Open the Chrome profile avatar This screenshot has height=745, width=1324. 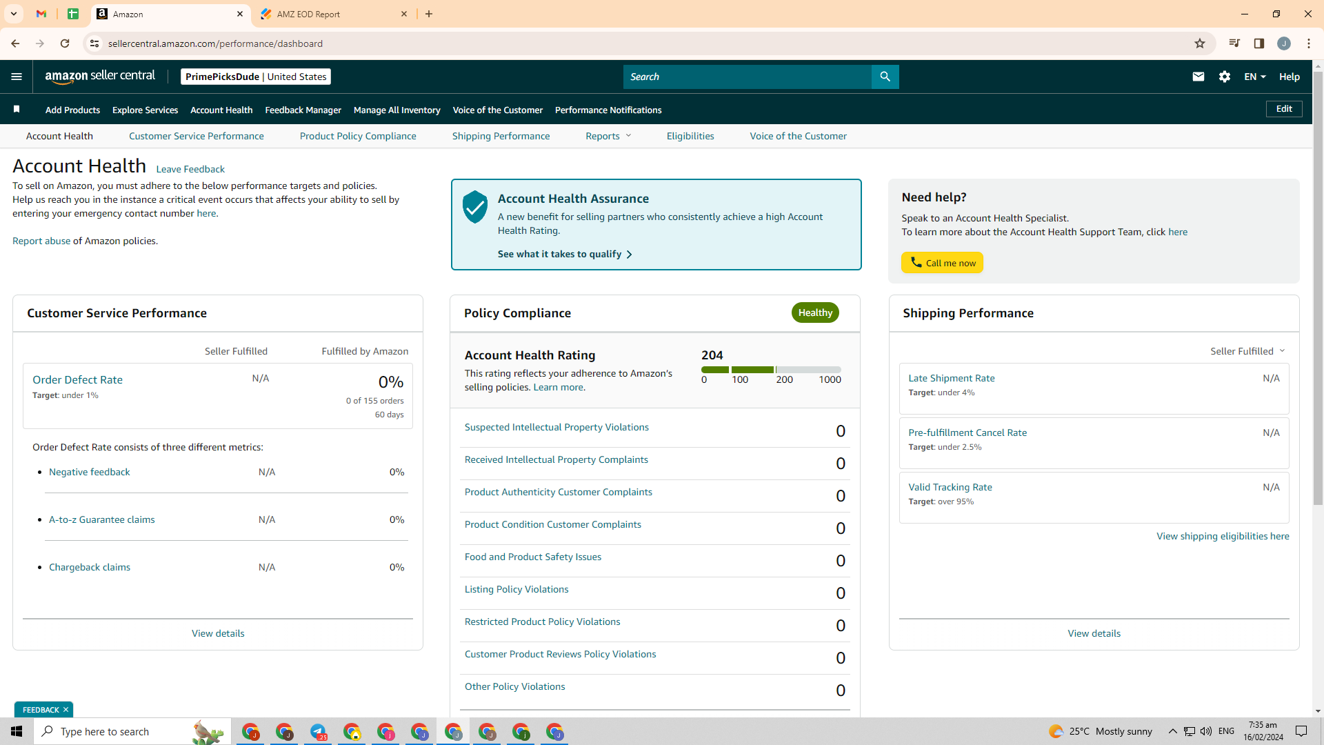(x=1284, y=43)
